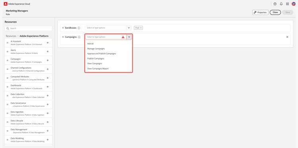Add the Data Ingestion resource with plus
The width and height of the screenshot is (298, 148).
pyautogui.click(x=48, y=113)
